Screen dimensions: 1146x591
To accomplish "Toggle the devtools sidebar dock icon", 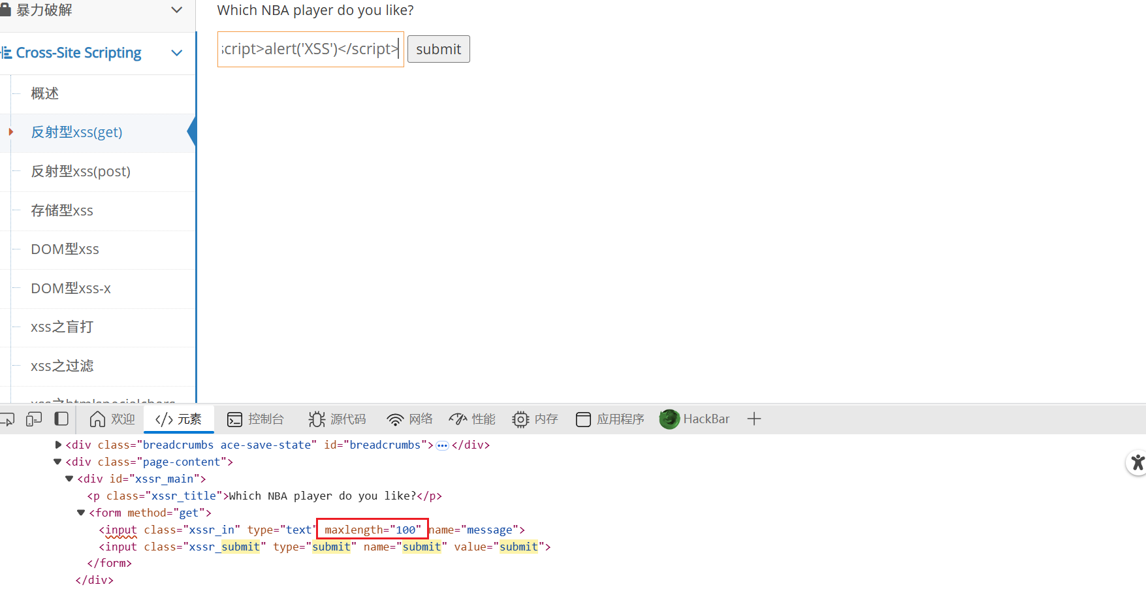I will [61, 419].
